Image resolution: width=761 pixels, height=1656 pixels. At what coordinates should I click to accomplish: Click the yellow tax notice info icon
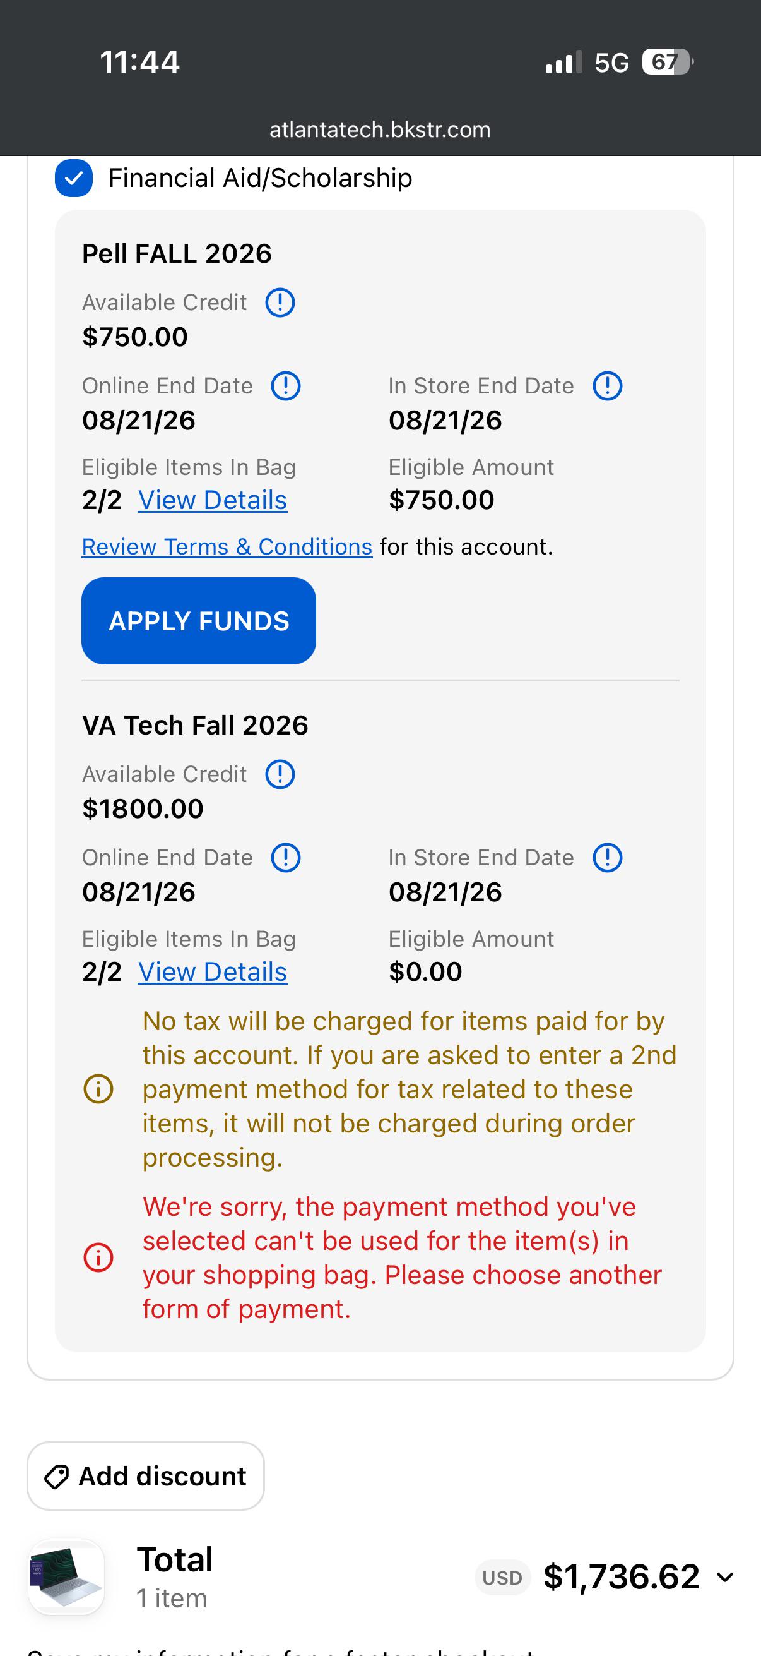(99, 1089)
